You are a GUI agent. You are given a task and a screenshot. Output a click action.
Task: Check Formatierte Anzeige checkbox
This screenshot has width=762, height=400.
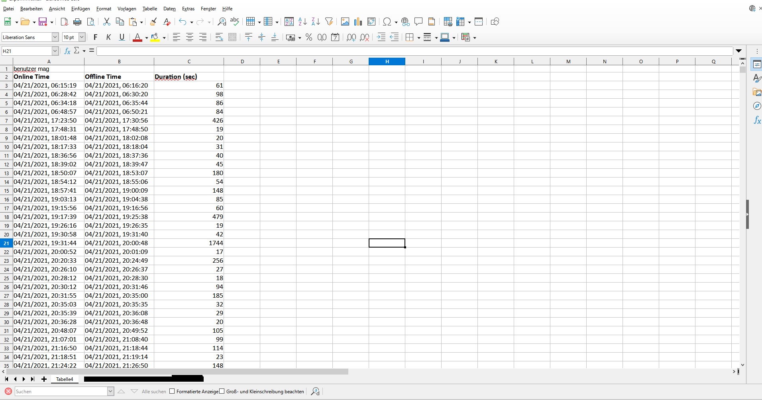tap(172, 391)
